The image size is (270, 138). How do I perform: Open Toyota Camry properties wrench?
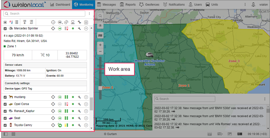coord(79,125)
